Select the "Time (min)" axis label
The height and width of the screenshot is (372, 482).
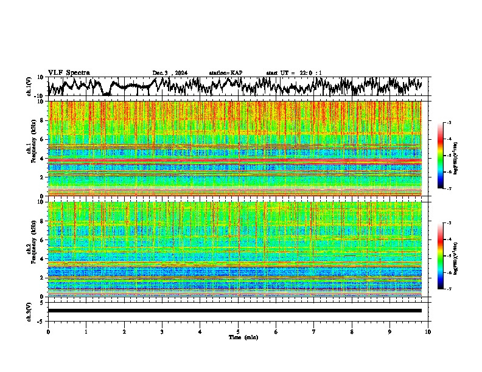243,337
